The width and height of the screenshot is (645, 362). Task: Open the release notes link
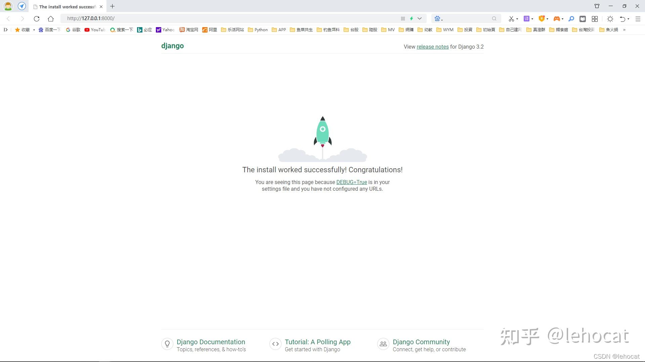(x=432, y=47)
